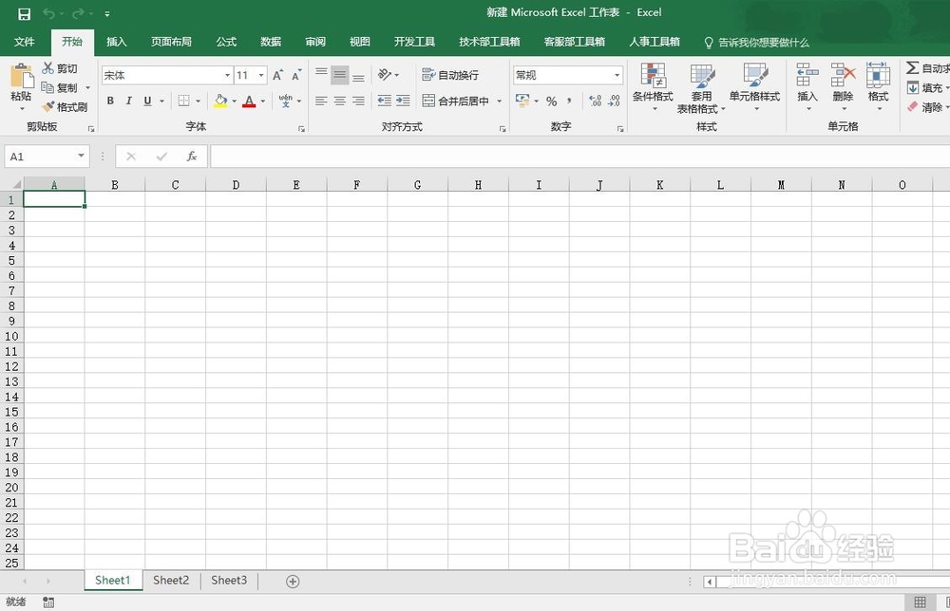Increase font size with larger A icon
This screenshot has width=950, height=611.
pyautogui.click(x=277, y=75)
